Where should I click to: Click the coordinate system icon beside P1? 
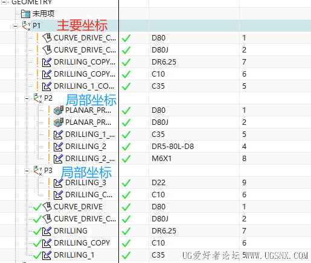point(27,26)
